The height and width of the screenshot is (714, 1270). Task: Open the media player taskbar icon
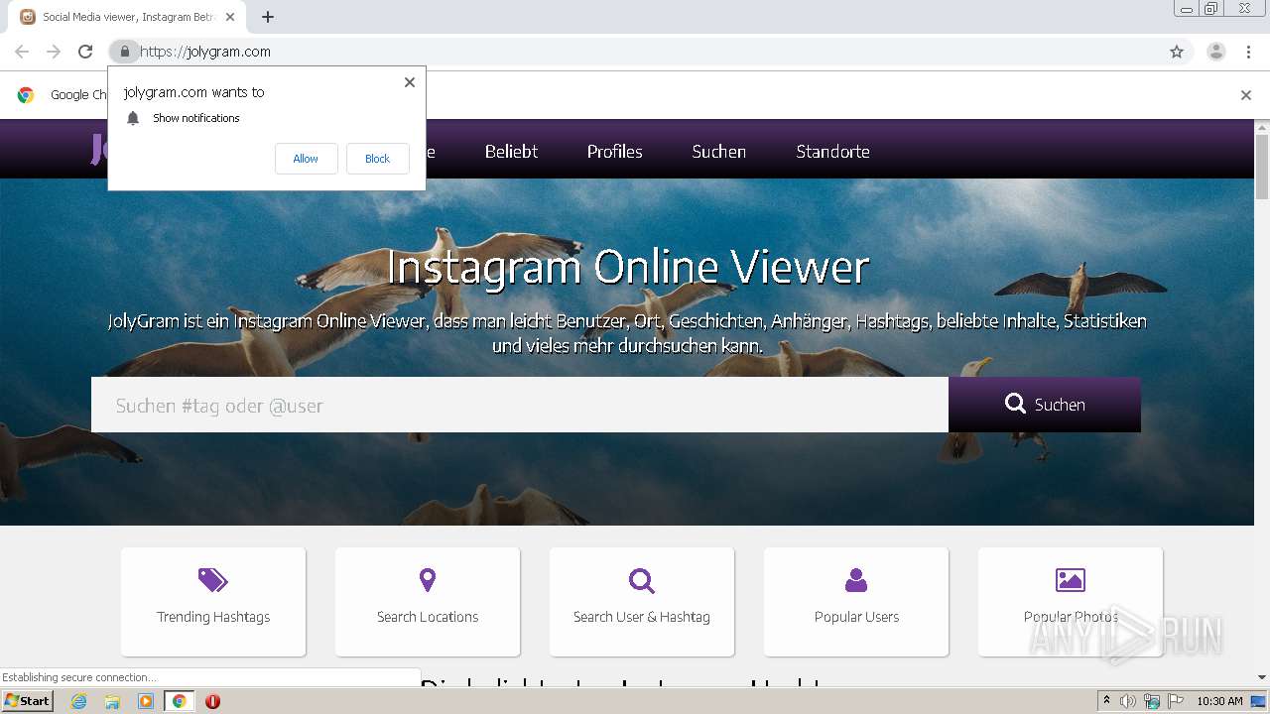tap(146, 701)
